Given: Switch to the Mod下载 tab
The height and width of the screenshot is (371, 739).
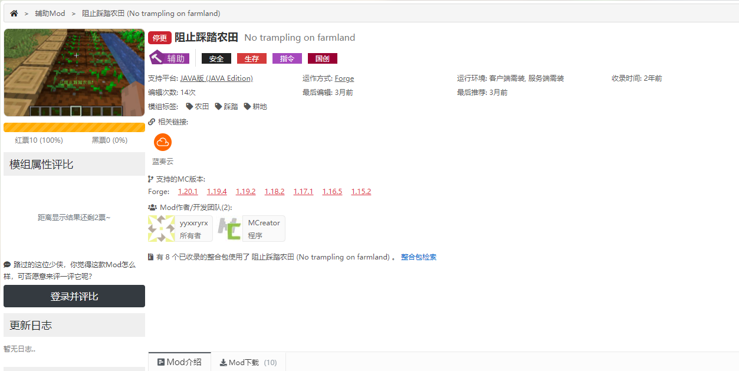Looking at the screenshot, I should [248, 362].
